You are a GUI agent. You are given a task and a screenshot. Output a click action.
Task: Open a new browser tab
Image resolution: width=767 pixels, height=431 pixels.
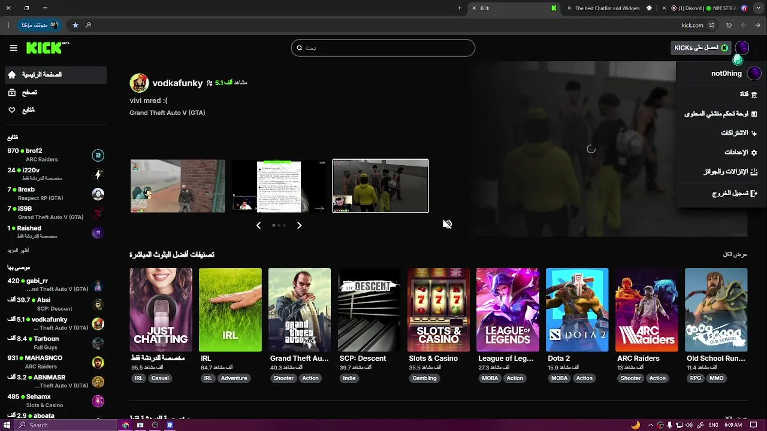(x=460, y=8)
